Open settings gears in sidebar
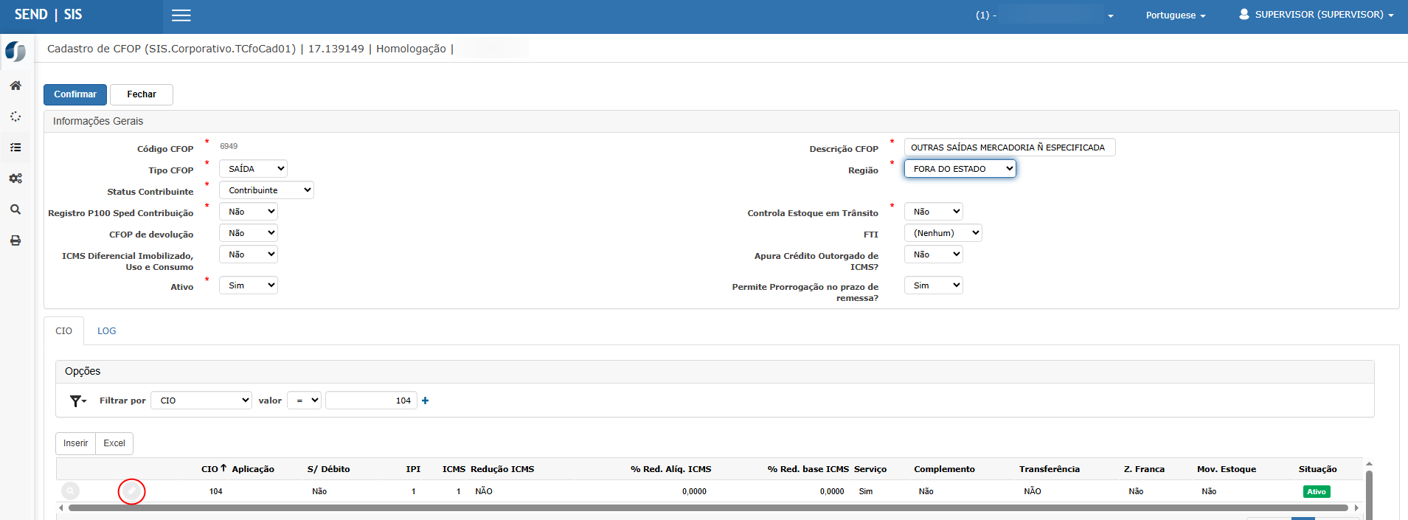 pos(15,178)
